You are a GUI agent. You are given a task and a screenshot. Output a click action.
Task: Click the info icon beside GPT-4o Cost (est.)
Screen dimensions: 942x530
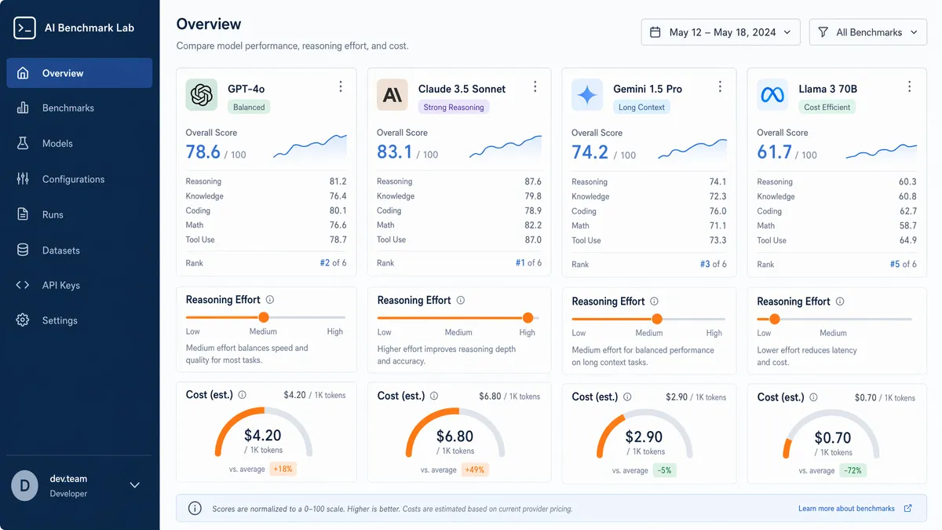tap(242, 395)
